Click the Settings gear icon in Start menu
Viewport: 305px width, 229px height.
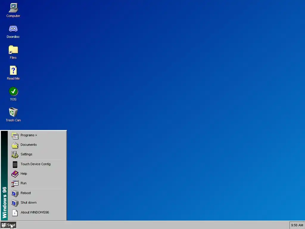pyautogui.click(x=15, y=154)
